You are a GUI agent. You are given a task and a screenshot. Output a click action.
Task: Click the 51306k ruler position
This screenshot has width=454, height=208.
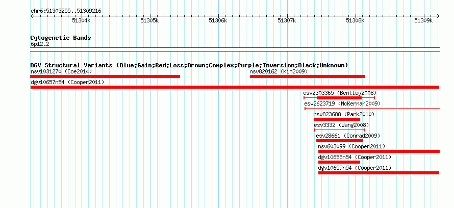(x=218, y=20)
